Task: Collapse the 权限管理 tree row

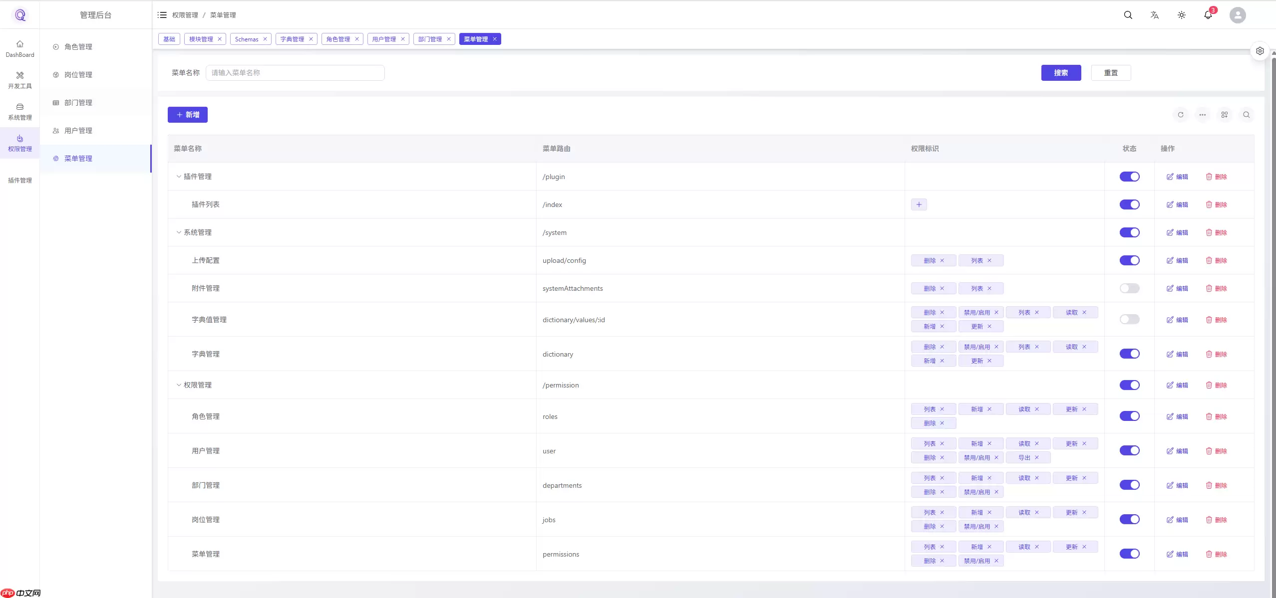Action: pyautogui.click(x=179, y=385)
